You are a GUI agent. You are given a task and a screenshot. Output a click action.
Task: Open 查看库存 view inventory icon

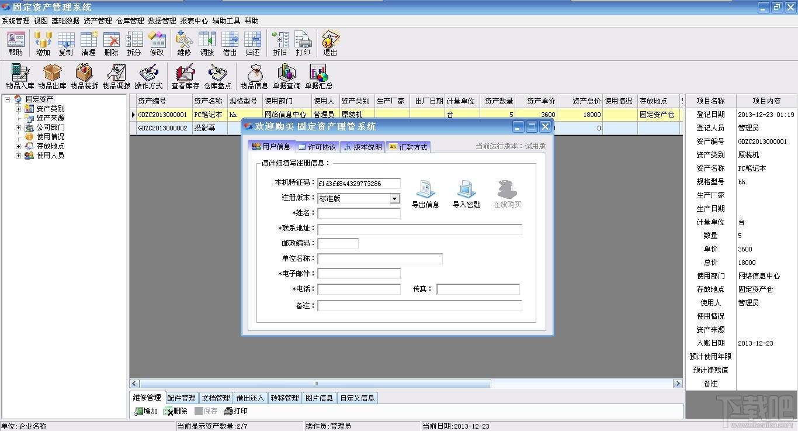pos(185,77)
